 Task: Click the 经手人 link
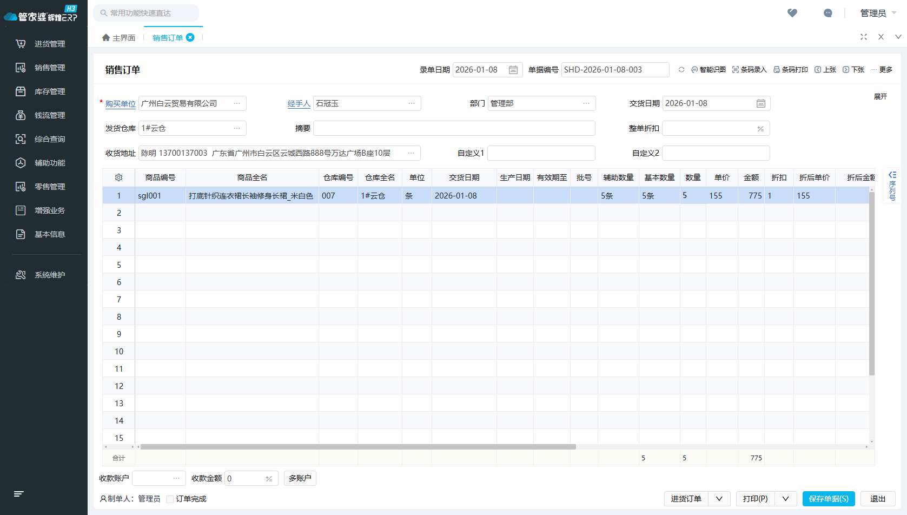(299, 104)
